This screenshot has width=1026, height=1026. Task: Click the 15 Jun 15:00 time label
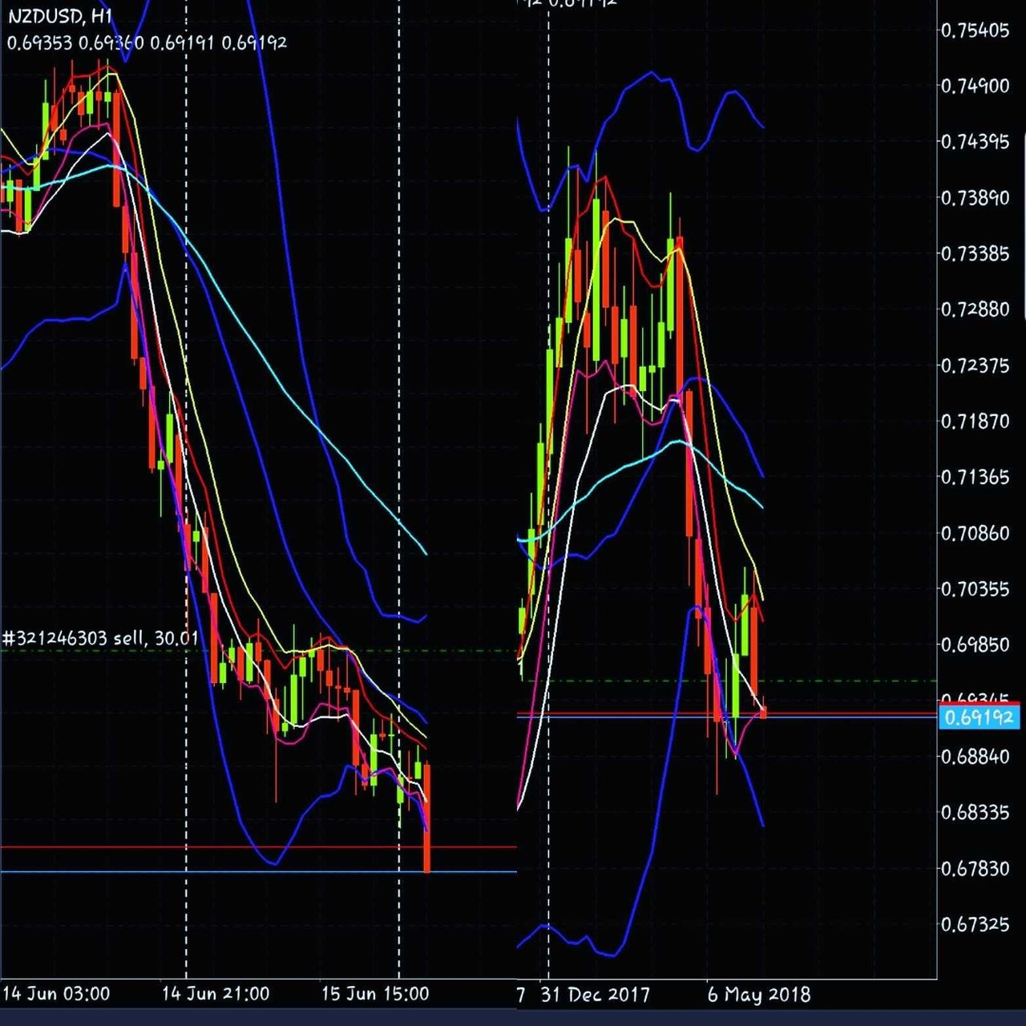pos(375,994)
